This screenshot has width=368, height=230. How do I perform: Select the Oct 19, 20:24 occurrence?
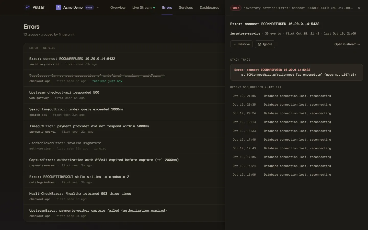pos(296,113)
